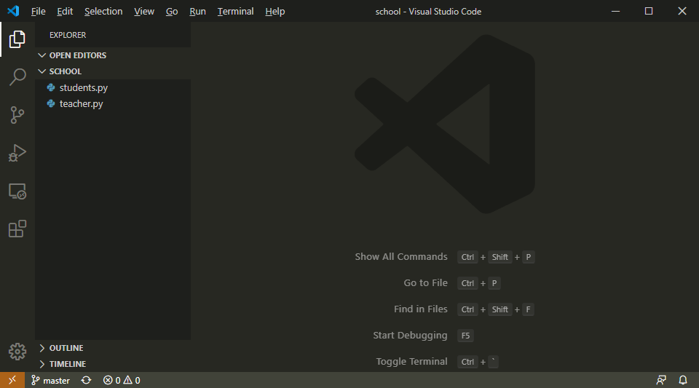The image size is (699, 388).
Task: Open the Selection menu
Action: click(x=103, y=11)
